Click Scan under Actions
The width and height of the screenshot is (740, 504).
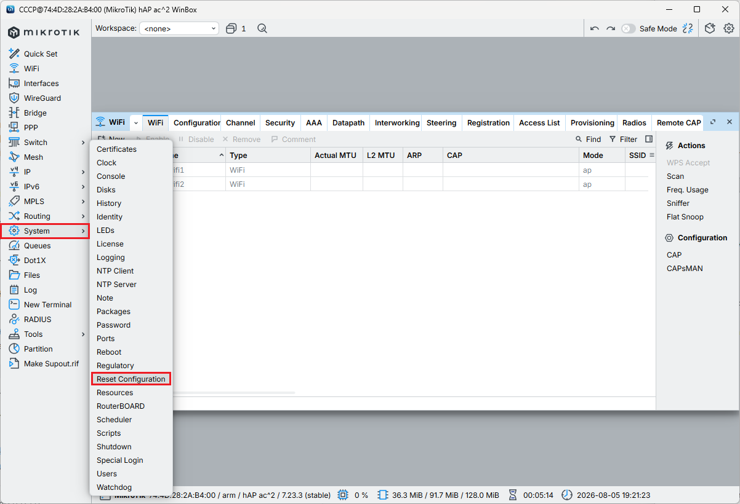675,176
